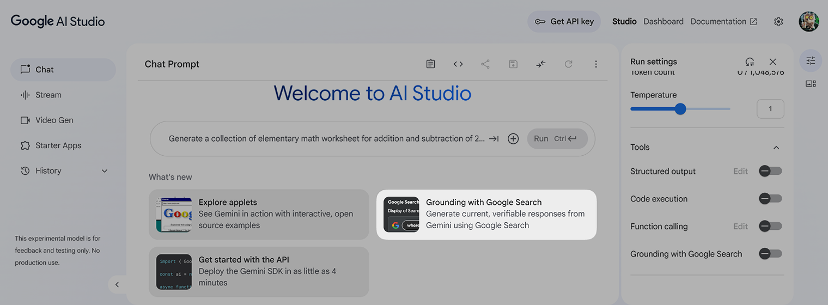828x305 pixels.
Task: Click the Chat Prompt title text
Action: [x=172, y=64]
